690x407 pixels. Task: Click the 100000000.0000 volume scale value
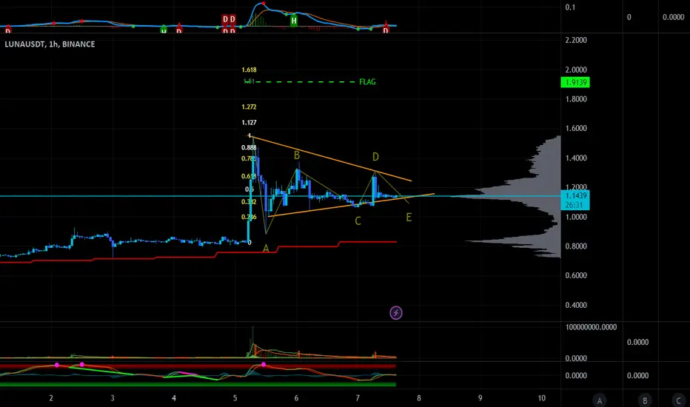(x=591, y=327)
